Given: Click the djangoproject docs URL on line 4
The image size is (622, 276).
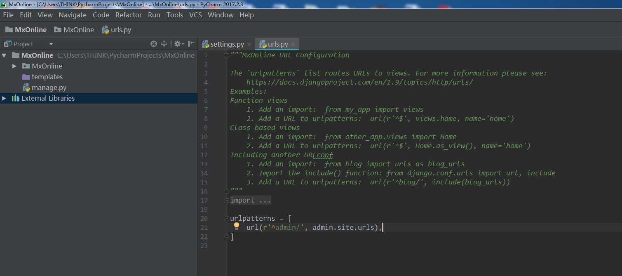Looking at the screenshot, I should (359, 82).
